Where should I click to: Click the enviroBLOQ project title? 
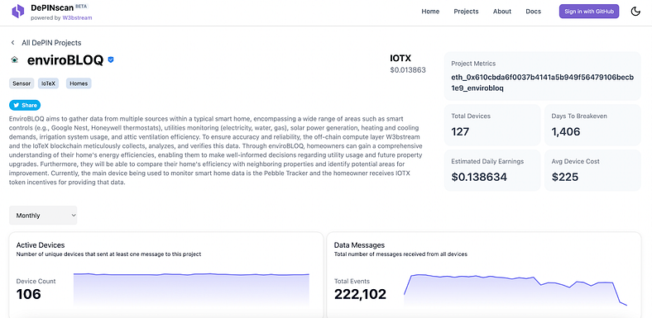tap(65, 60)
